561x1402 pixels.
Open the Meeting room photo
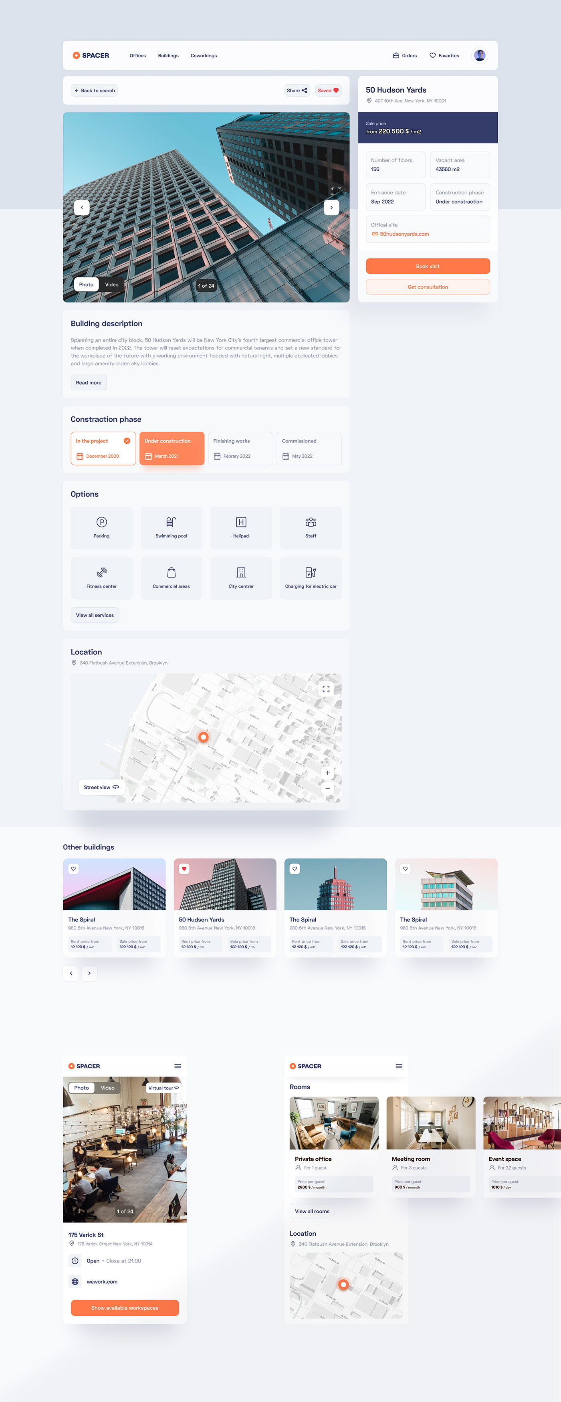[431, 1123]
